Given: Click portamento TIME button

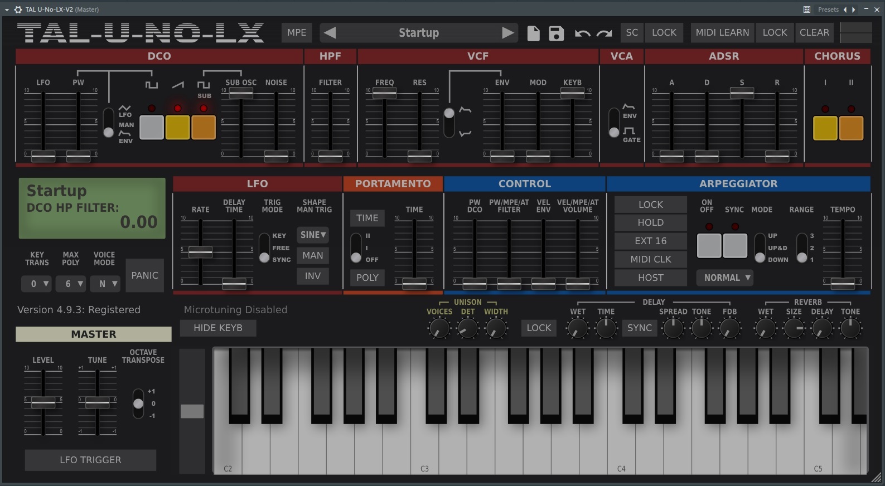Looking at the screenshot, I should coord(367,218).
